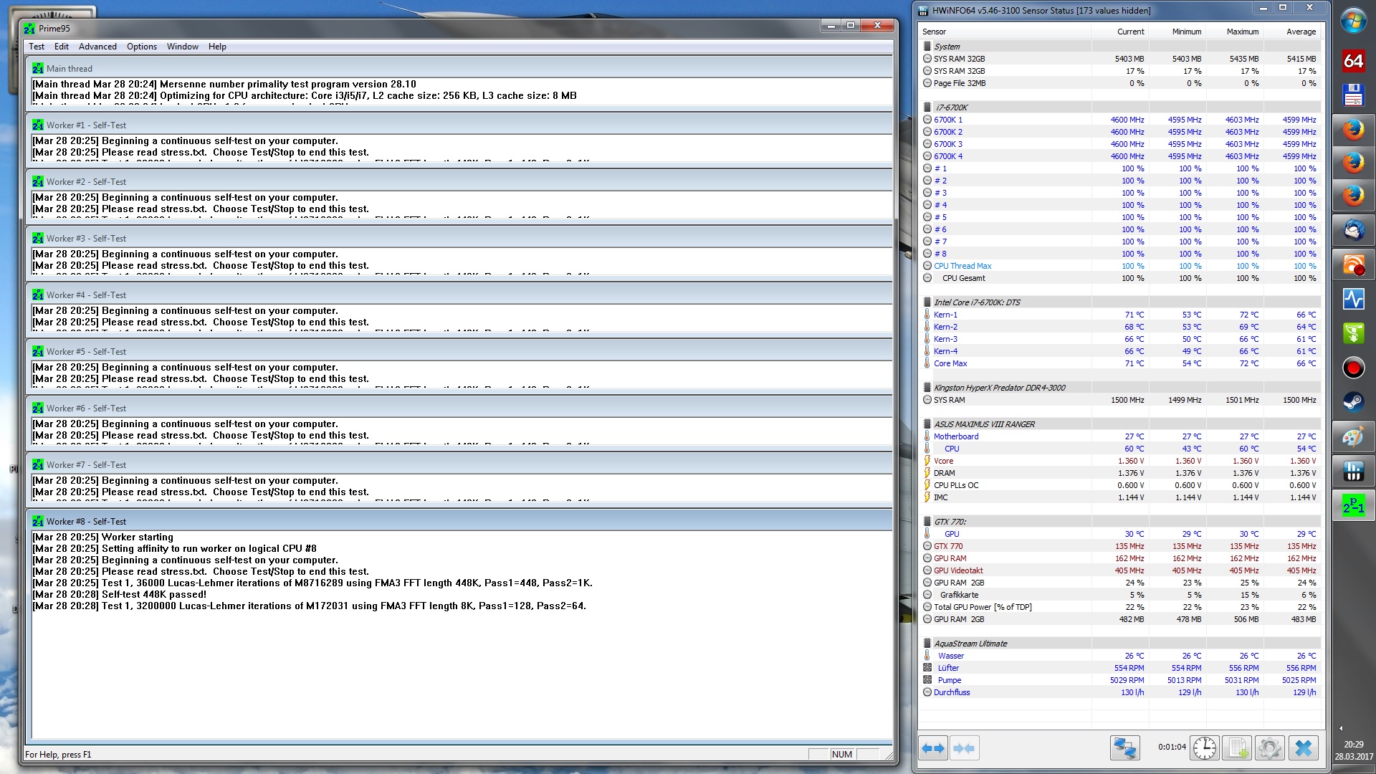1376x774 pixels.
Task: Click the expand columns arrows button
Action: (933, 748)
